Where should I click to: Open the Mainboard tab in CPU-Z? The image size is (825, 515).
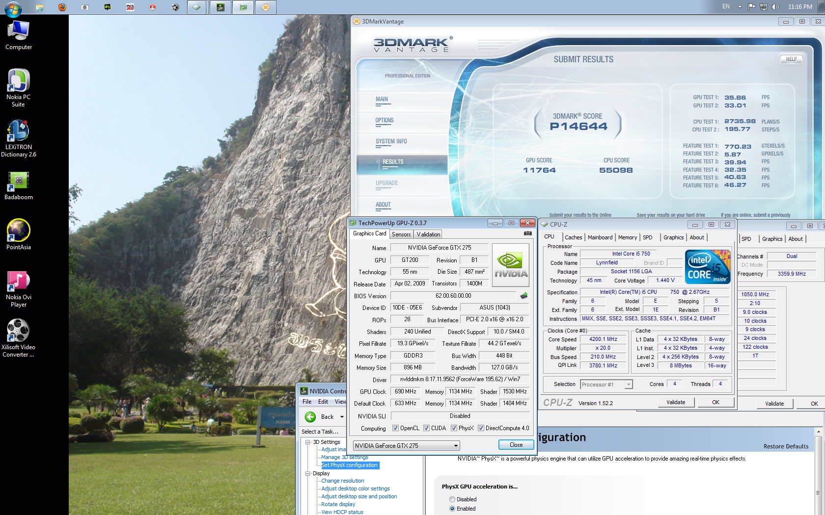(x=600, y=237)
